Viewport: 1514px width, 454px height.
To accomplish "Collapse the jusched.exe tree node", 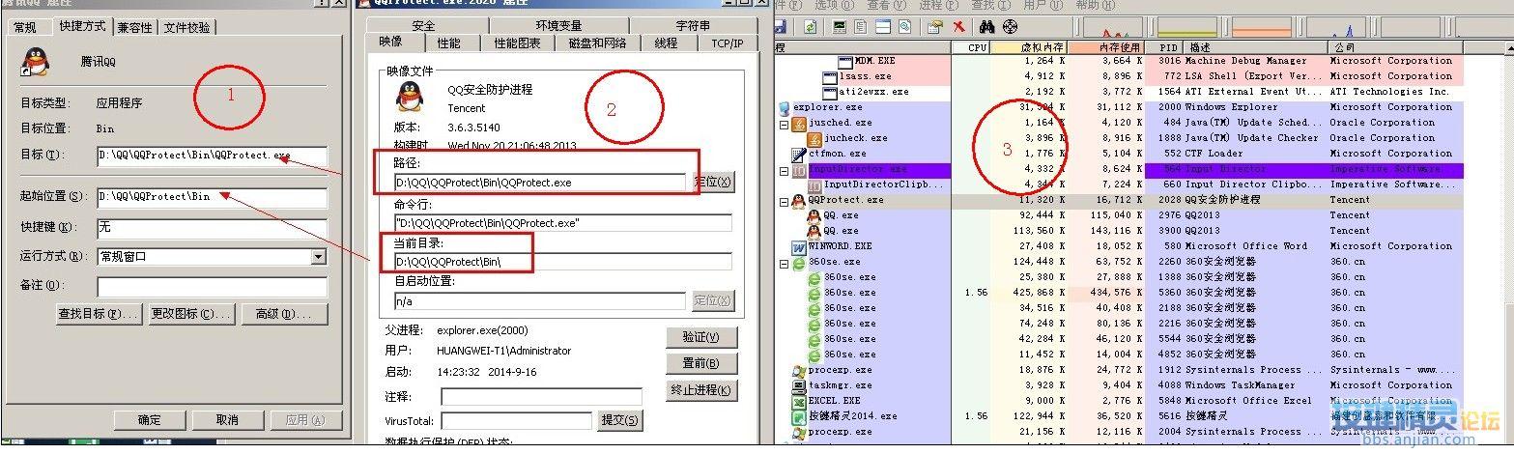I will [784, 123].
